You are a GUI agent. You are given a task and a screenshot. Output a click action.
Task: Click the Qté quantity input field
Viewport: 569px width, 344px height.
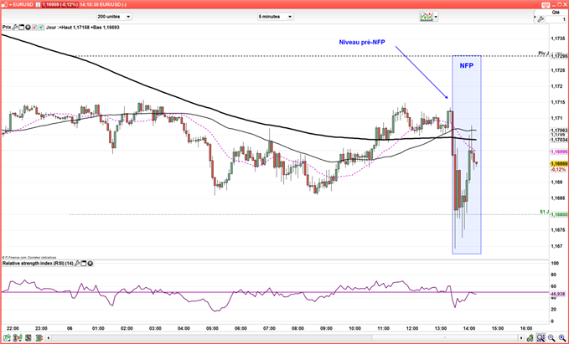[x=556, y=19]
